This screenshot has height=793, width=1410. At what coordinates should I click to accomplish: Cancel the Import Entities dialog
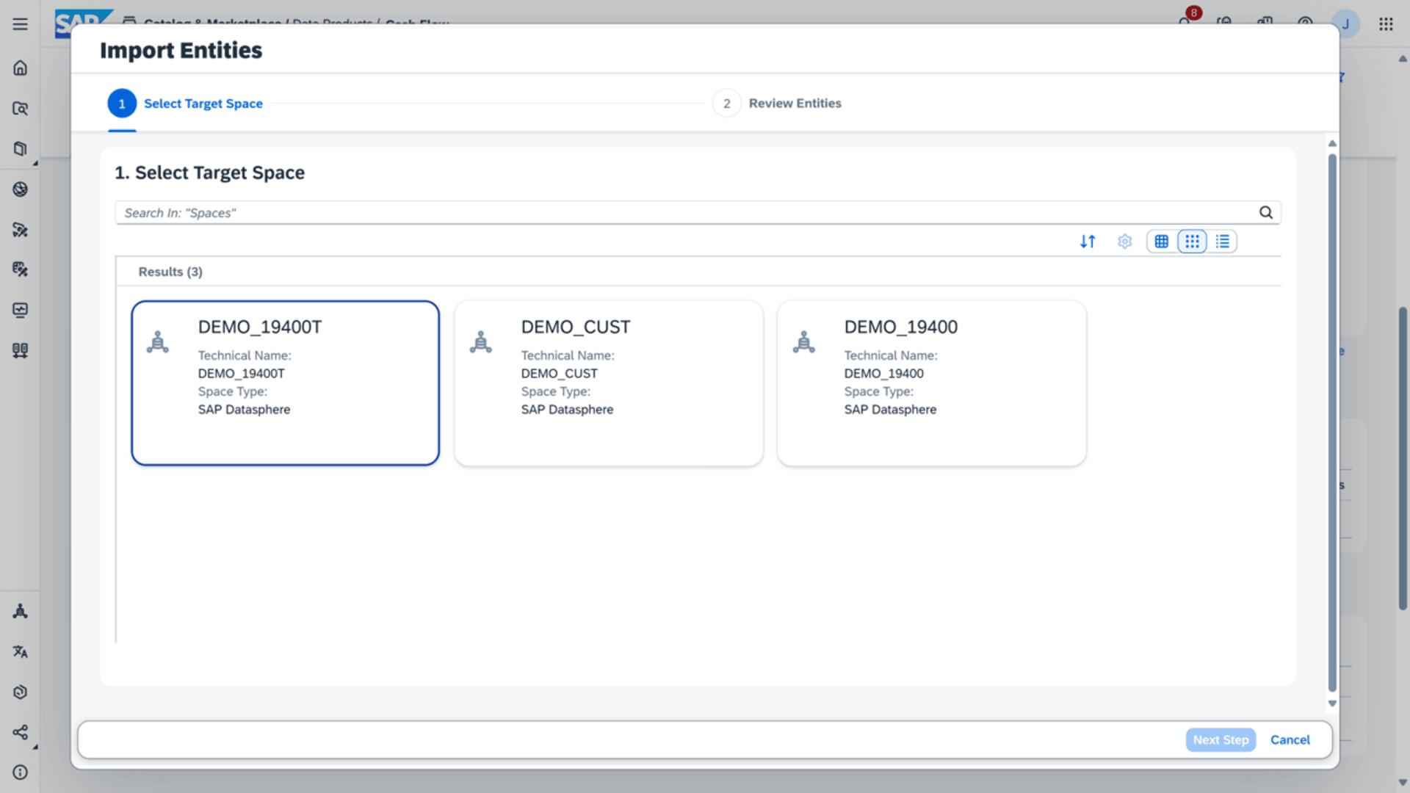point(1290,739)
